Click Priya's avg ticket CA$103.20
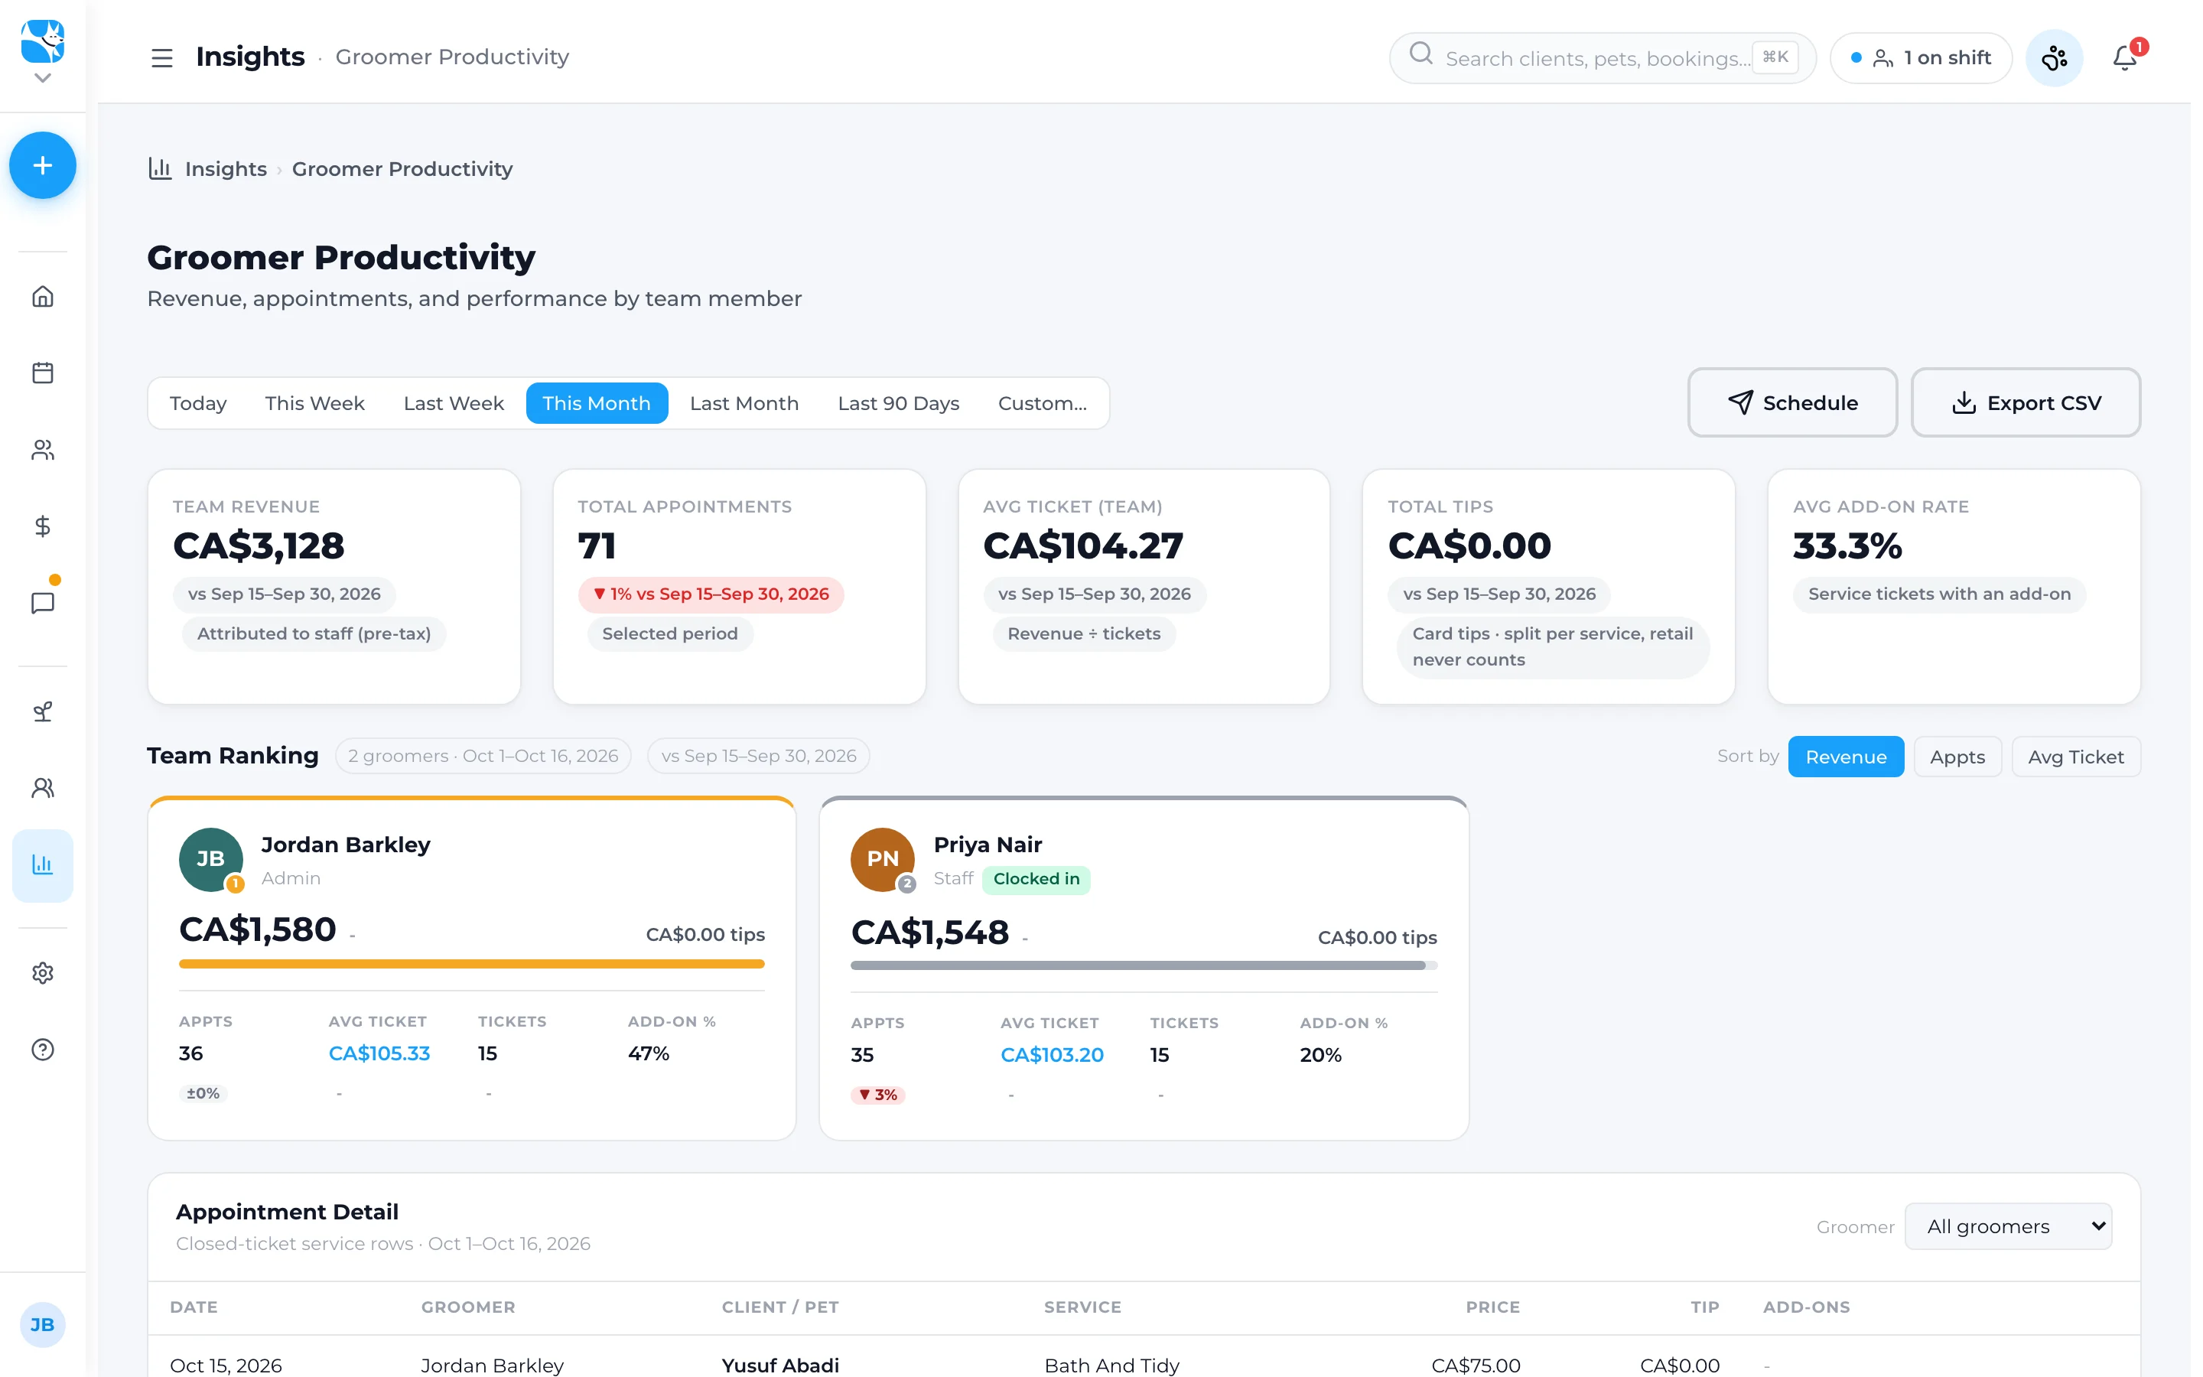Viewport: 2203px width, 1377px height. [x=1052, y=1056]
